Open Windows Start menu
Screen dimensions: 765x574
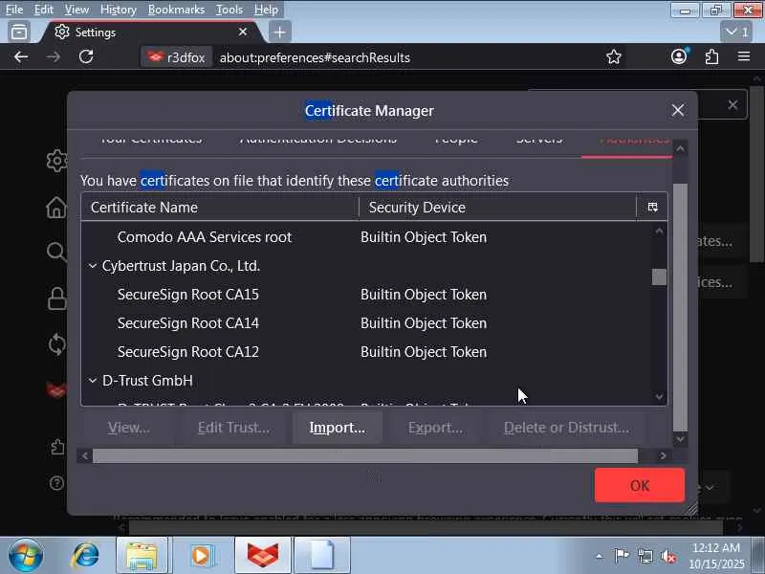tap(25, 556)
